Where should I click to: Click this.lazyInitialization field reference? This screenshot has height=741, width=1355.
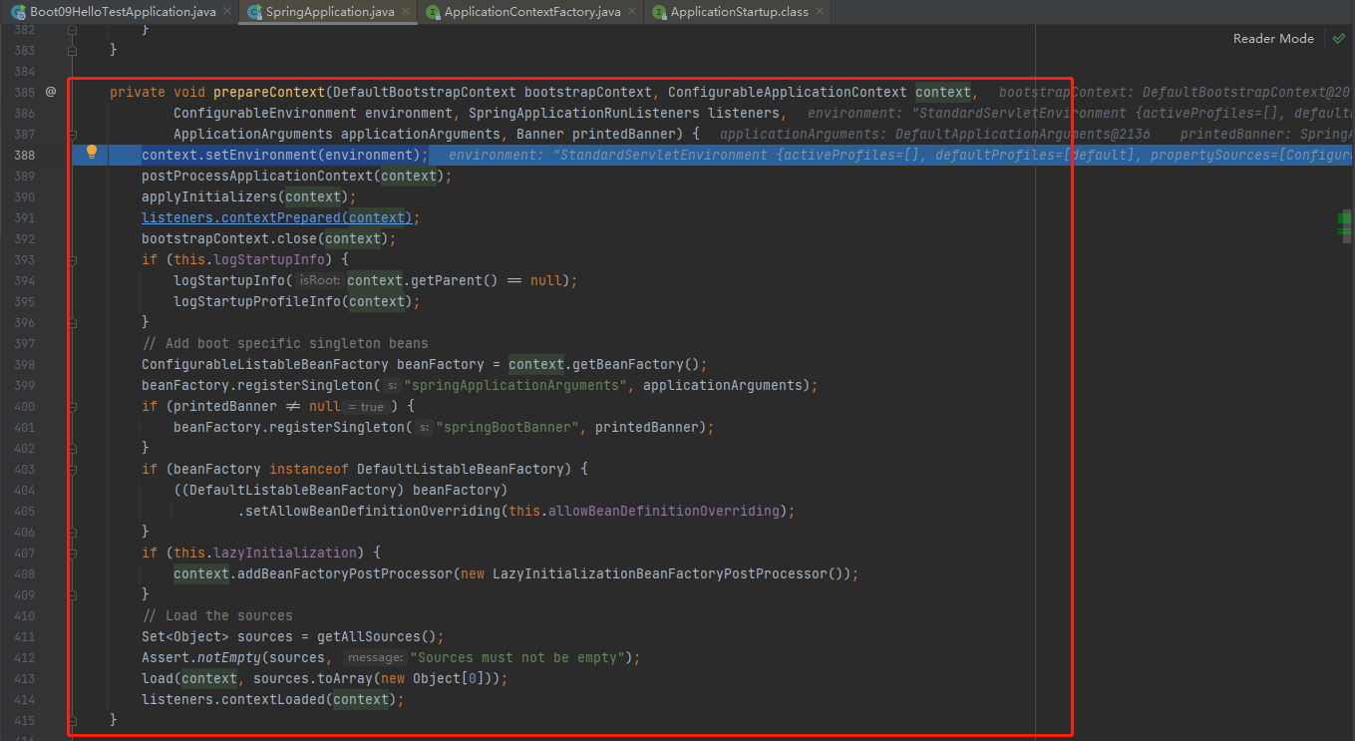tap(264, 553)
